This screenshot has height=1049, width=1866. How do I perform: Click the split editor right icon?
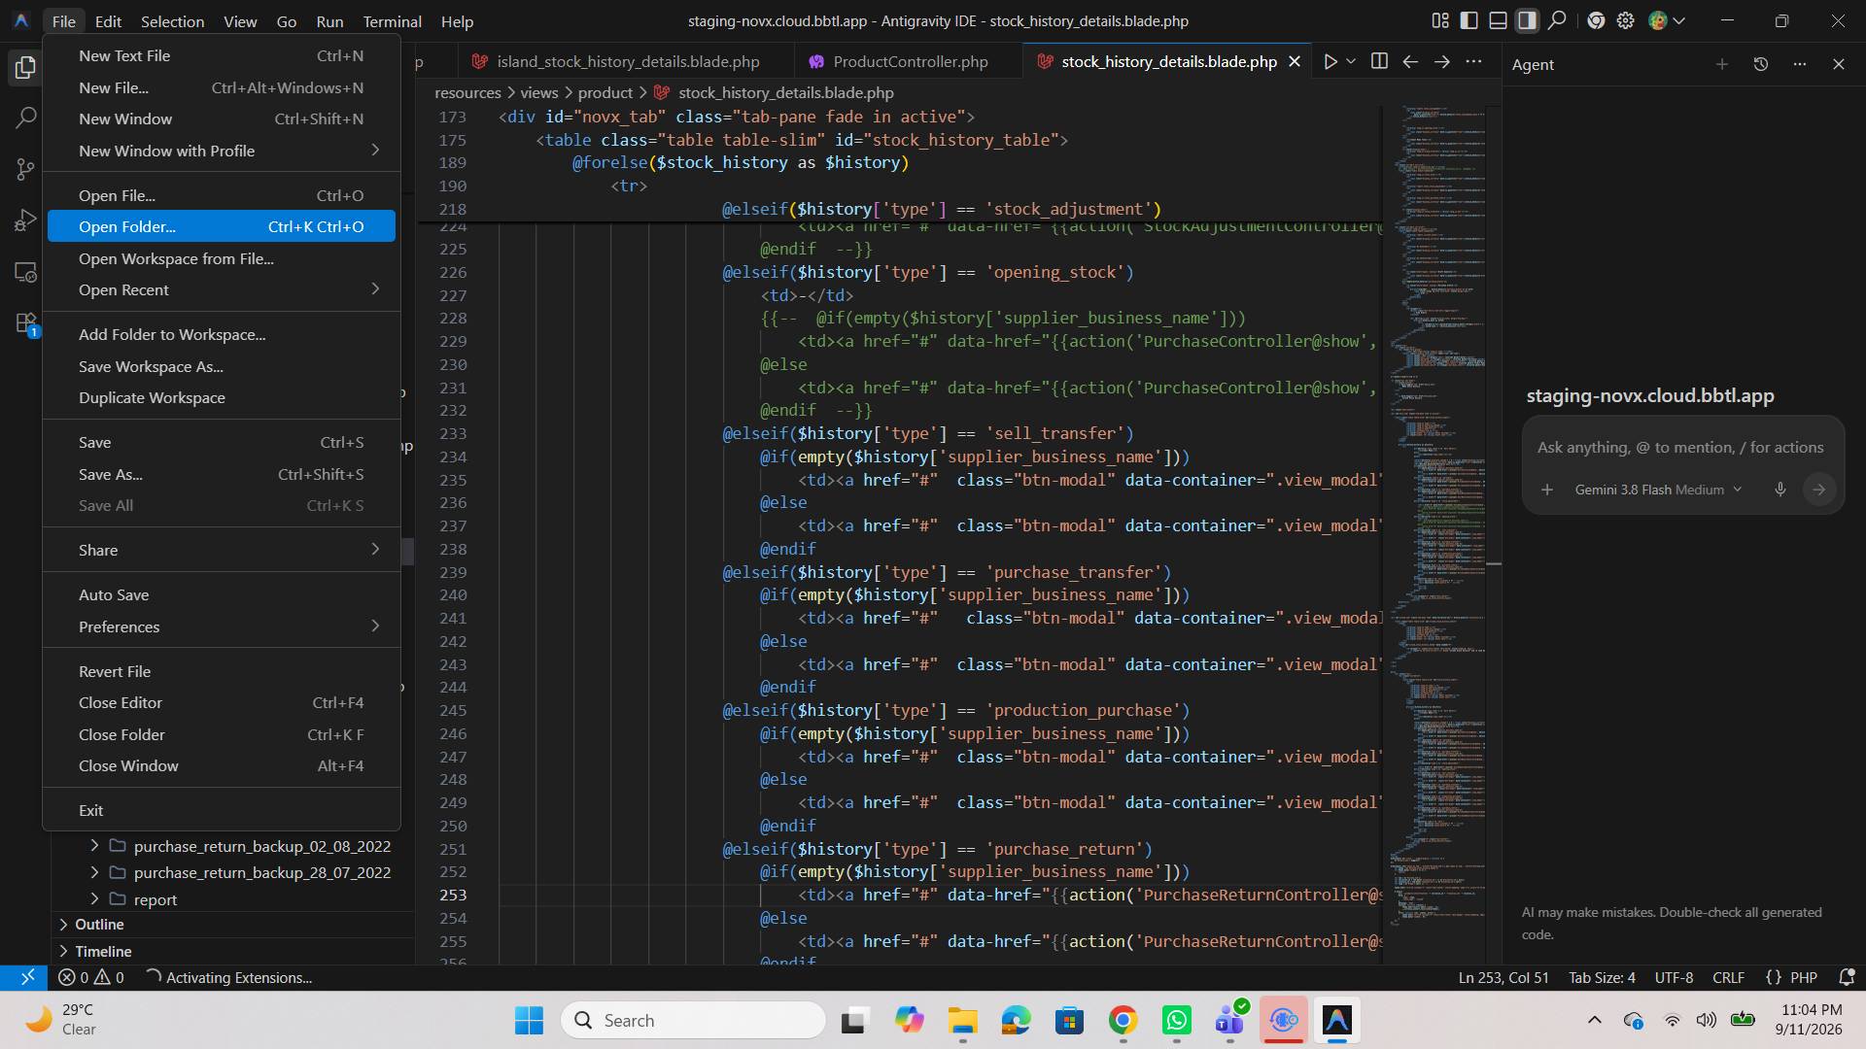click(x=1378, y=61)
